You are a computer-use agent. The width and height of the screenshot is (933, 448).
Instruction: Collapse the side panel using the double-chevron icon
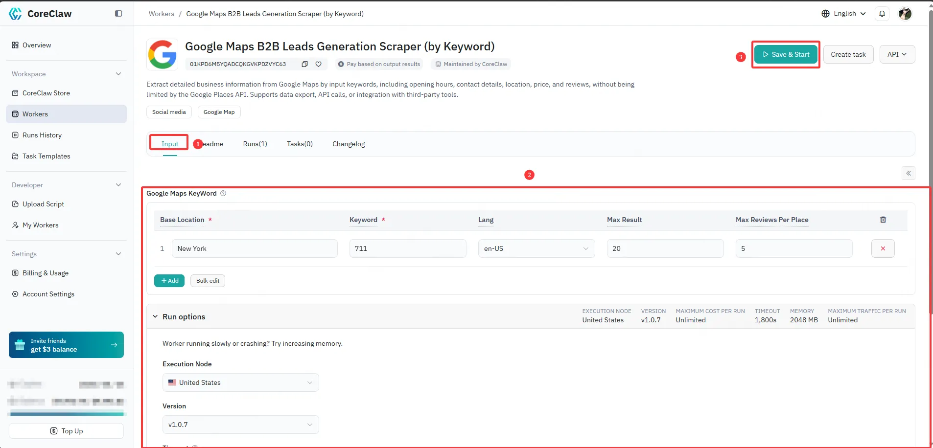coord(909,173)
